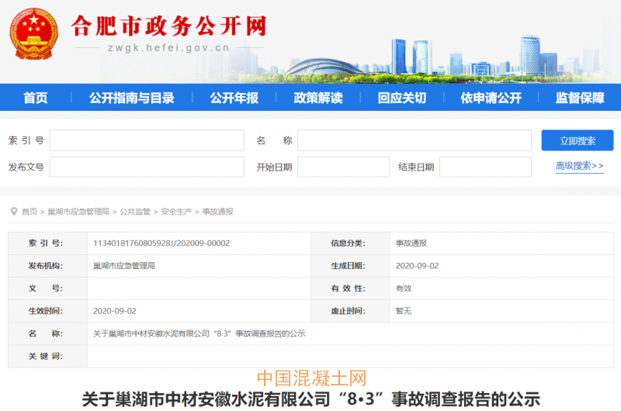Click the 发布文号 input field
This screenshot has height=411, width=621.
coord(147,167)
